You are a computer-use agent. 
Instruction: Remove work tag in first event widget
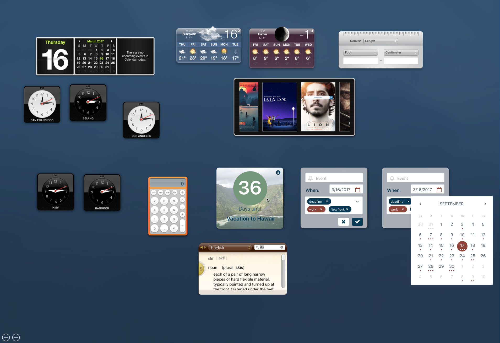coord(321,209)
